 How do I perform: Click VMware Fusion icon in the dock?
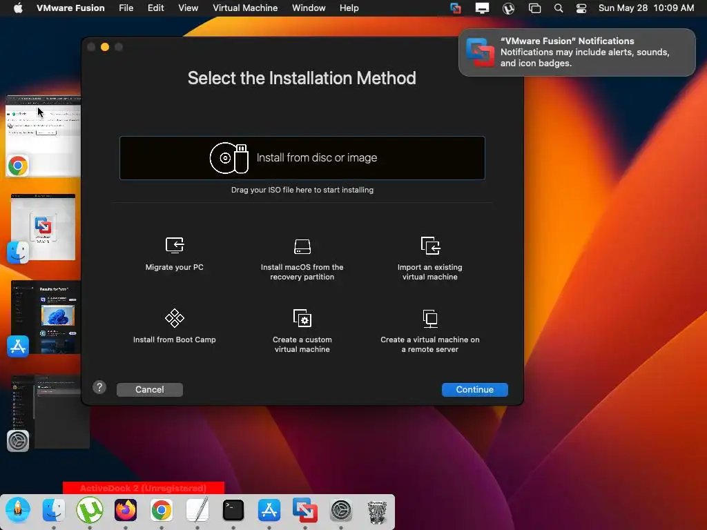click(305, 510)
